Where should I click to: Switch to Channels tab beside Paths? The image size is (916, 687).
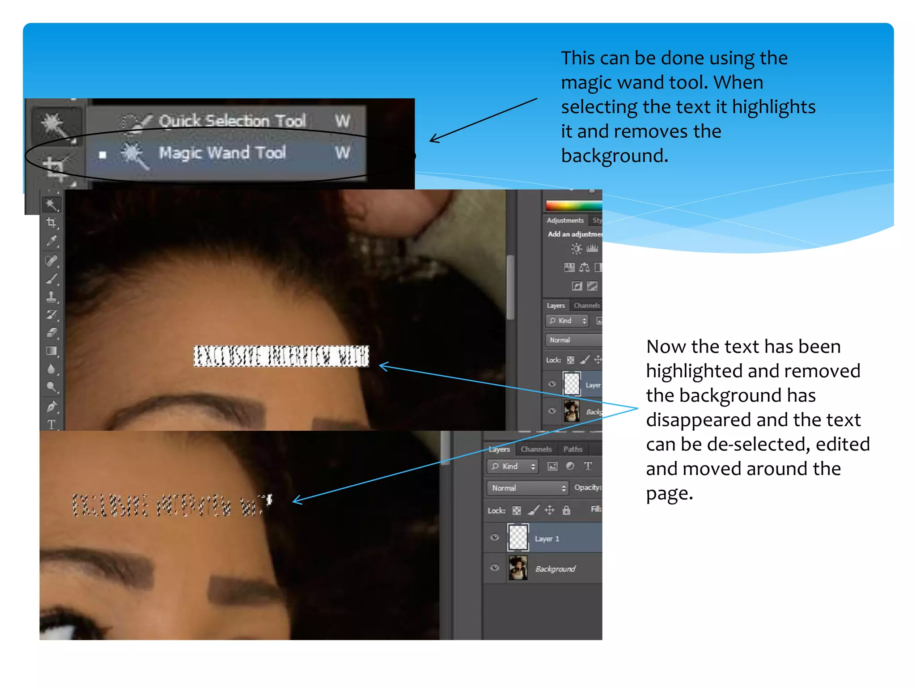pos(536,449)
